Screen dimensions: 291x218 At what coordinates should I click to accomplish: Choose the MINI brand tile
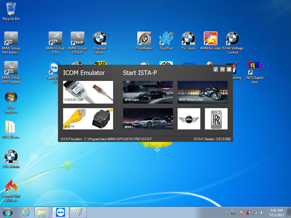tap(189, 119)
